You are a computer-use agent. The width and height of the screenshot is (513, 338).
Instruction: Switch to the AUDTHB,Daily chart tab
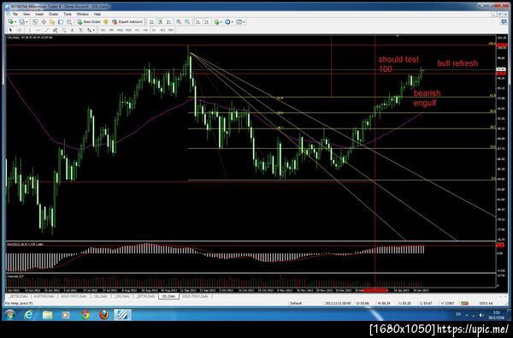click(44, 296)
